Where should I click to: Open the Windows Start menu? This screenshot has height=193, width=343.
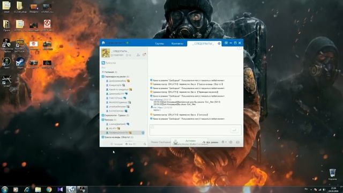(x=5, y=189)
